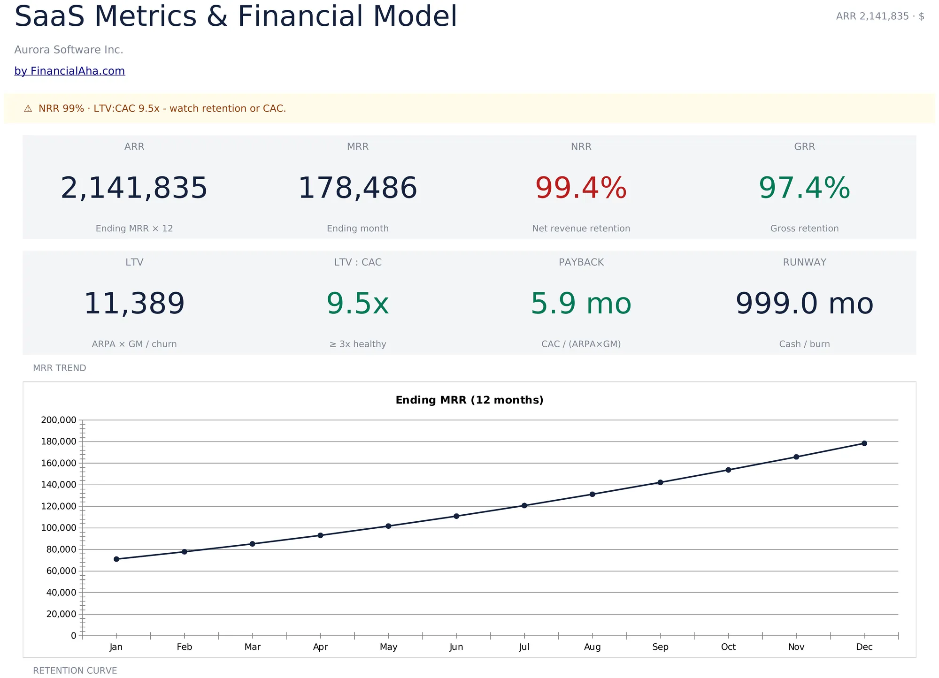Click the 'Net revenue retention' caption

(x=581, y=229)
